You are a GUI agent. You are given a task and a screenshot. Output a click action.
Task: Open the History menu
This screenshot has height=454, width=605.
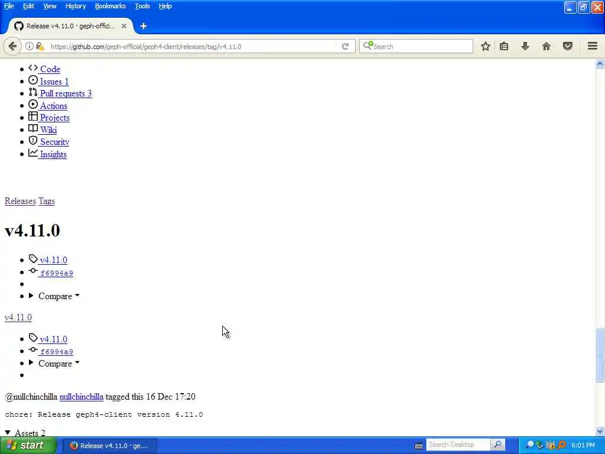(x=76, y=6)
